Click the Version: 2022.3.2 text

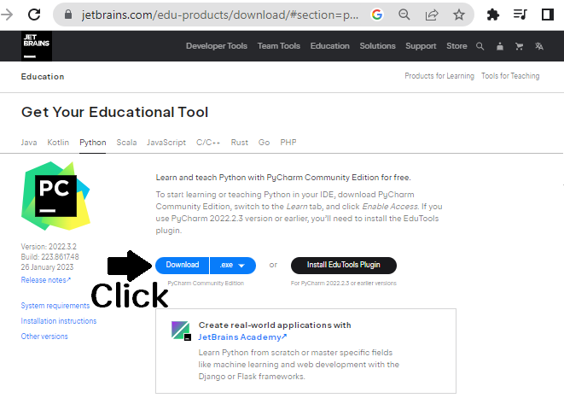point(49,247)
